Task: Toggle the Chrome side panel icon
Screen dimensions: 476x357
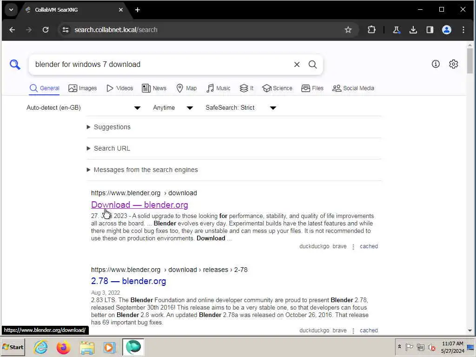Action: click(430, 30)
